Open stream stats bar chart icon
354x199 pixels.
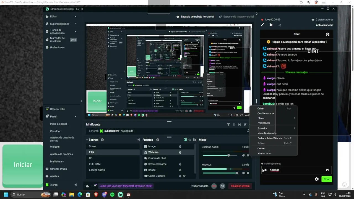(87, 186)
